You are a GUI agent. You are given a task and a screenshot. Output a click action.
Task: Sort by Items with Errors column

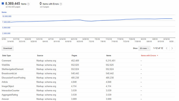[149, 56]
